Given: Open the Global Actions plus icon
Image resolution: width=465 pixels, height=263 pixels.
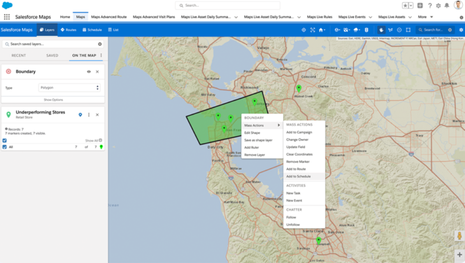Looking at the screenshot, I should pos(420,5).
